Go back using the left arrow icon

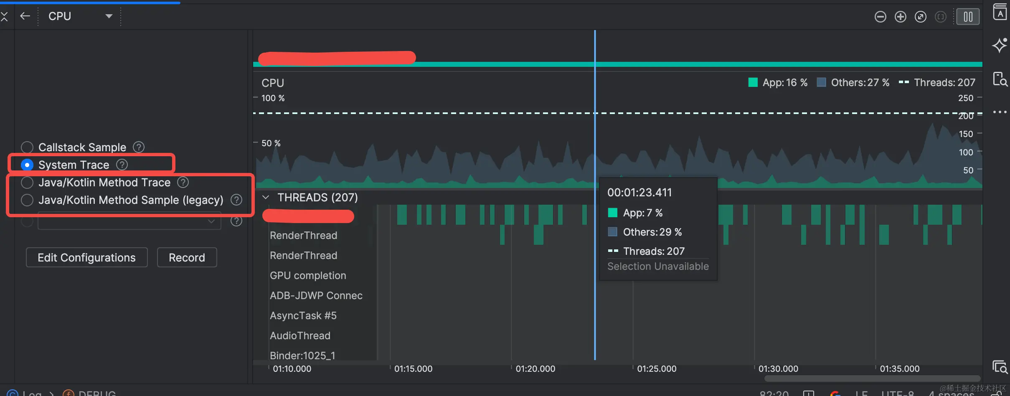pyautogui.click(x=25, y=16)
